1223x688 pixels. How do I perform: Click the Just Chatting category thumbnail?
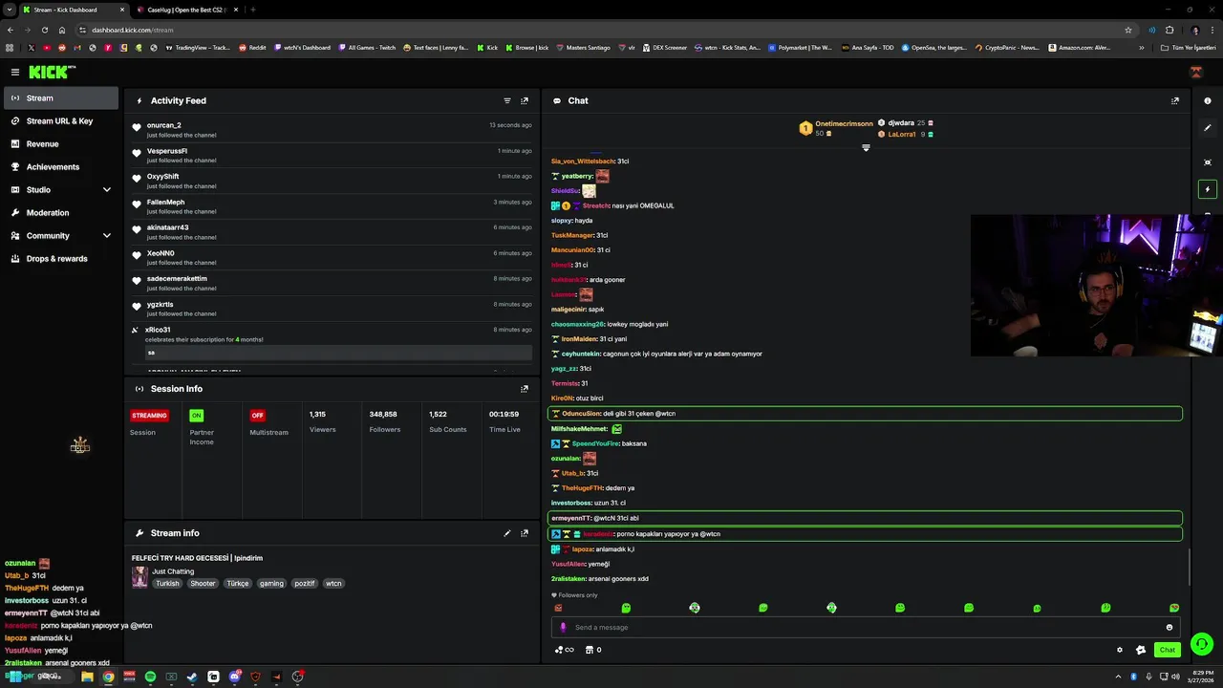[139, 576]
